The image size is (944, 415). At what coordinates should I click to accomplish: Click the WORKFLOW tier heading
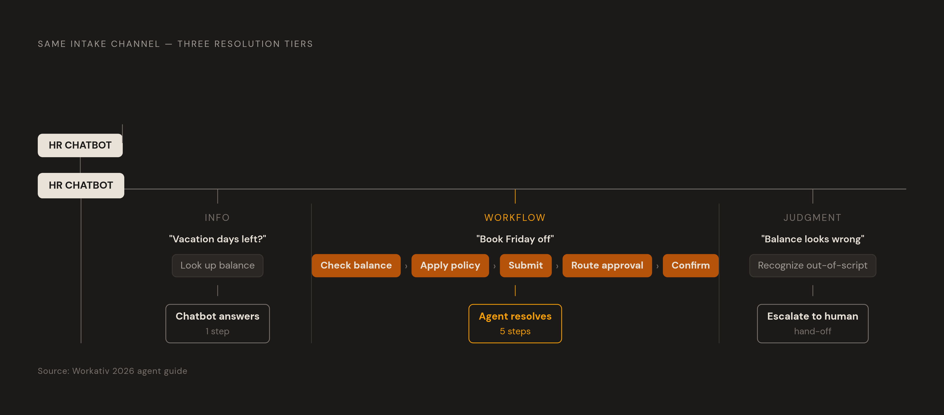click(x=515, y=217)
